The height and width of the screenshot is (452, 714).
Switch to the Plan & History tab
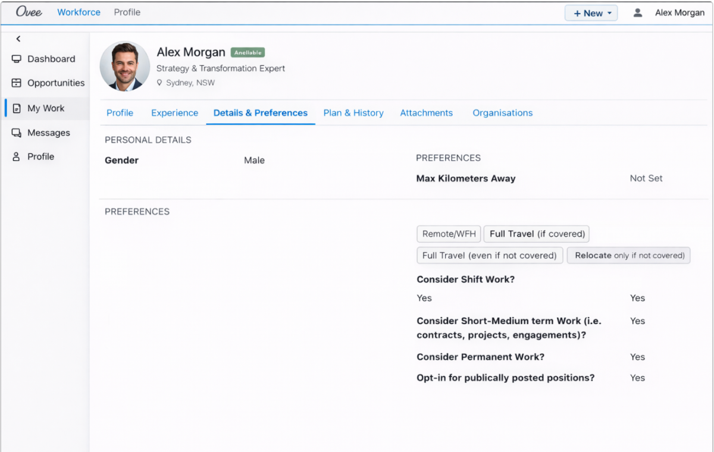(x=353, y=113)
